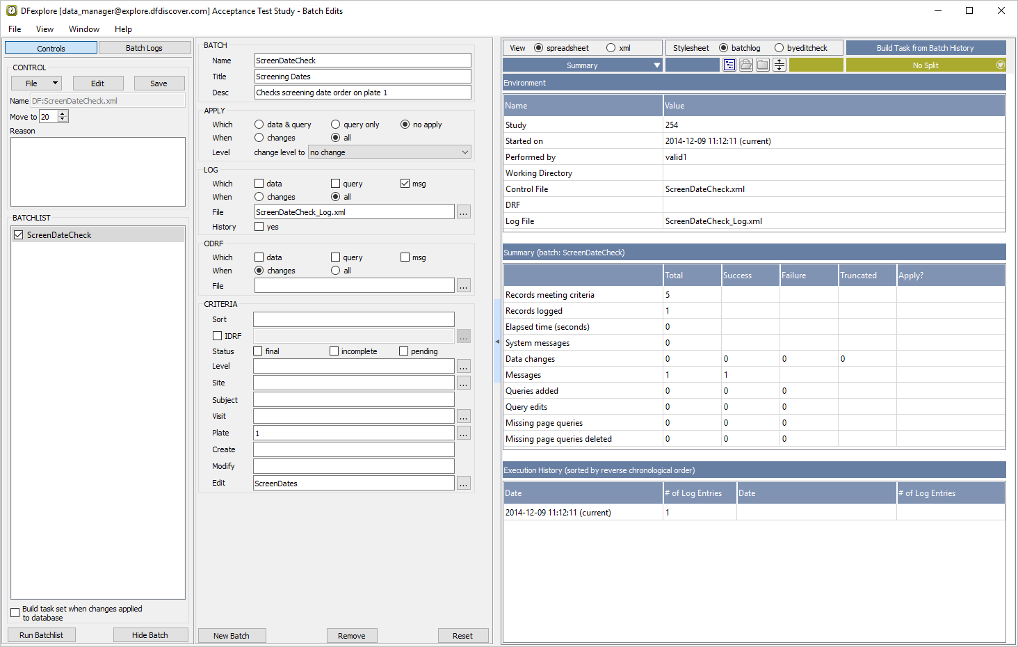Click the closed folder icon in toolbar
The image size is (1018, 647).
coord(763,65)
